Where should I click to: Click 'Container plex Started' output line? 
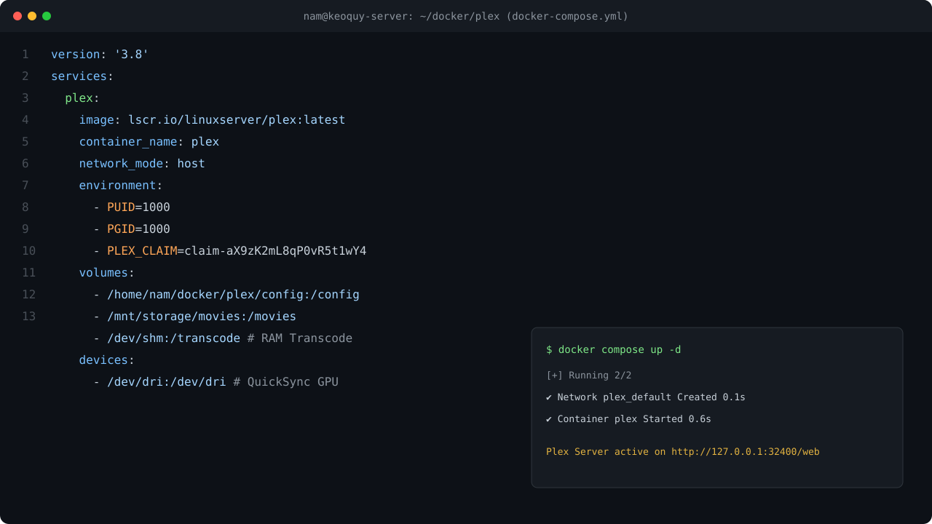click(628, 419)
